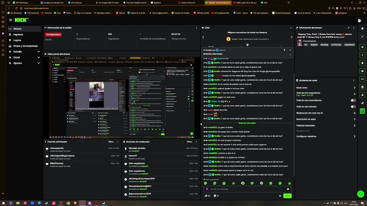Open Información del stream options menu

click(354, 28)
